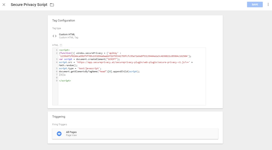Click the closing </script> line
The width and height of the screenshot is (272, 150).
(65, 81)
